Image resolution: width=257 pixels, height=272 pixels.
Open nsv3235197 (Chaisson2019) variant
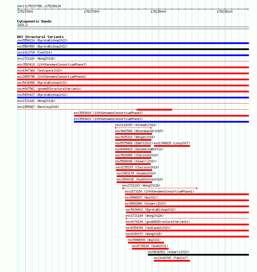137,168
